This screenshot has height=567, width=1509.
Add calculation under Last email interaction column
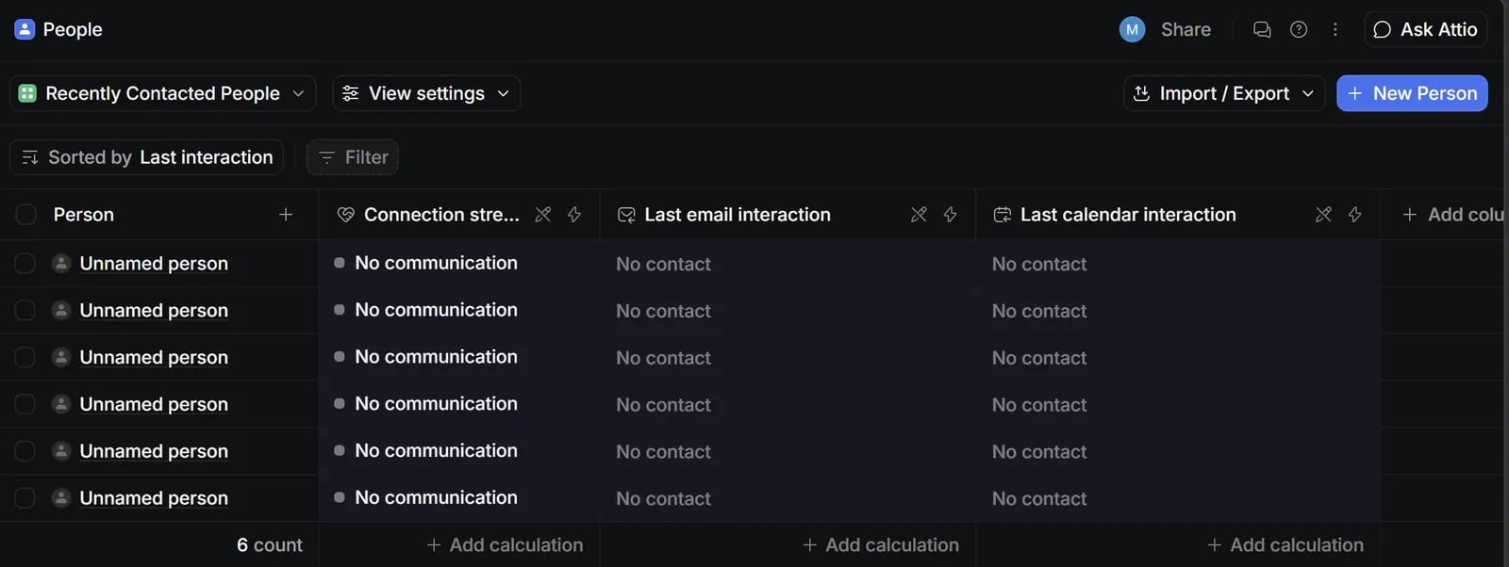click(880, 544)
